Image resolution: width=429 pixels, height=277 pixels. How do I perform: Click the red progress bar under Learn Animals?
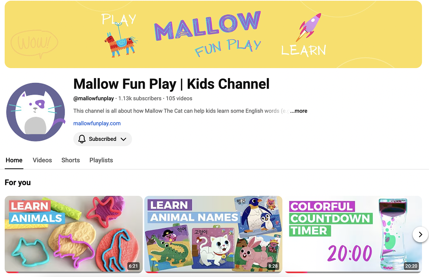click(11, 272)
